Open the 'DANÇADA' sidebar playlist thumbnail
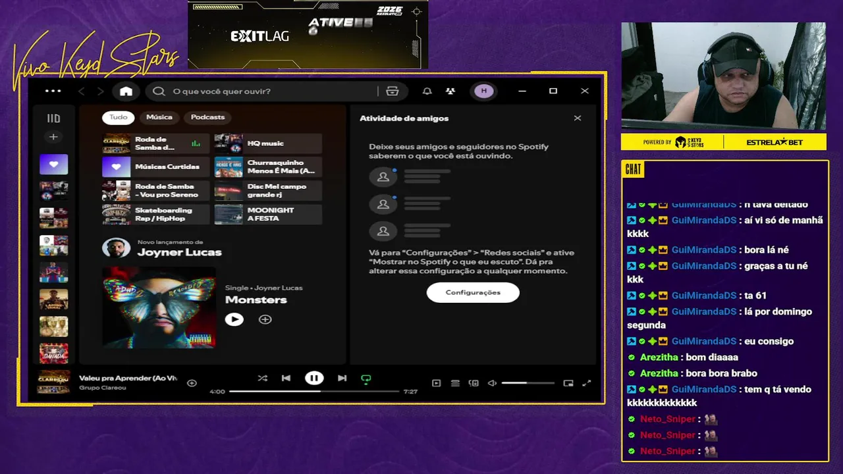 [53, 353]
